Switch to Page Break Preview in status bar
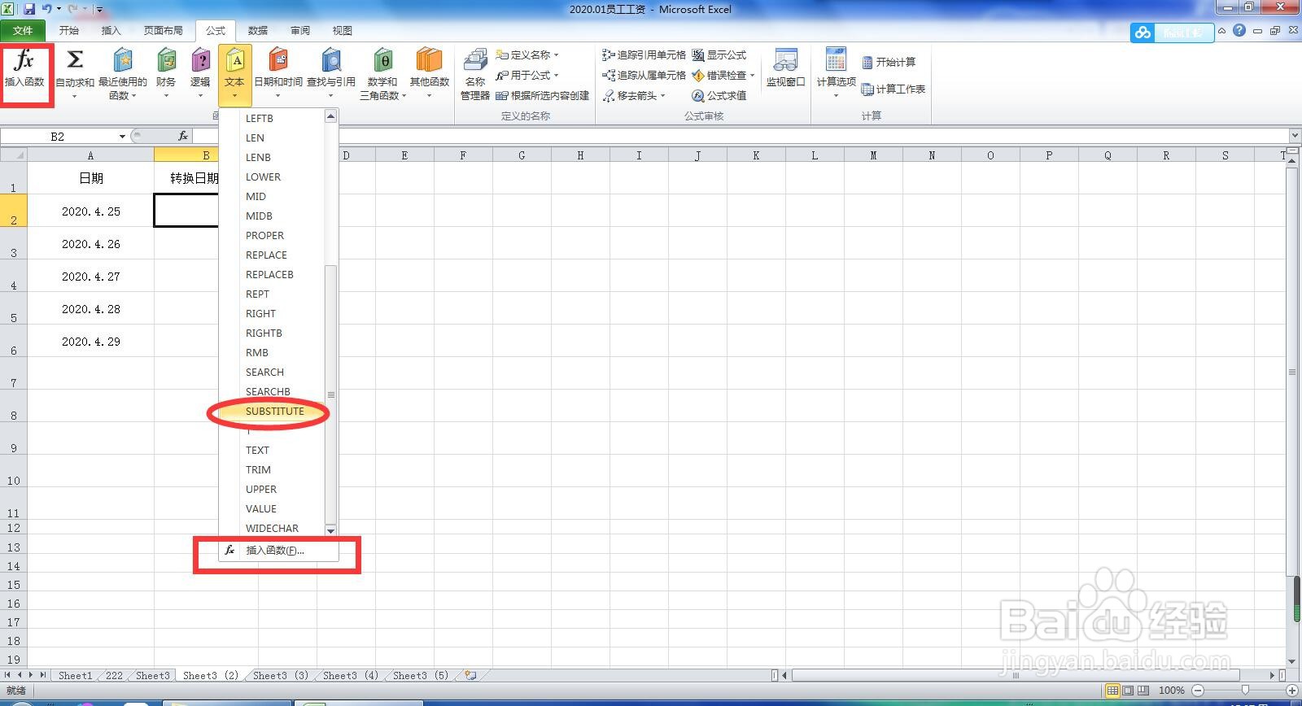 [x=1143, y=691]
